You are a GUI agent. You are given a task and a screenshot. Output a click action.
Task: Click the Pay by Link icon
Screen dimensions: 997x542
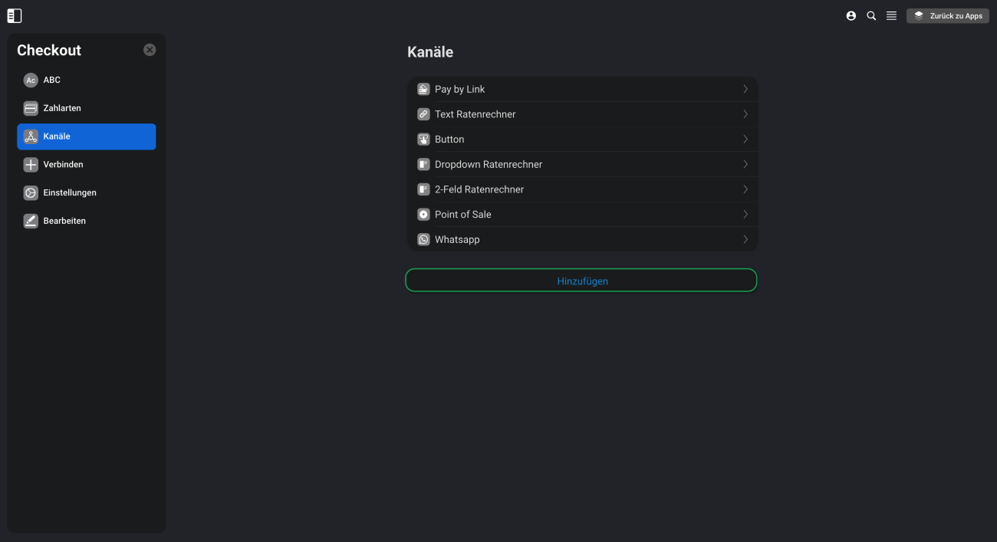(x=423, y=89)
